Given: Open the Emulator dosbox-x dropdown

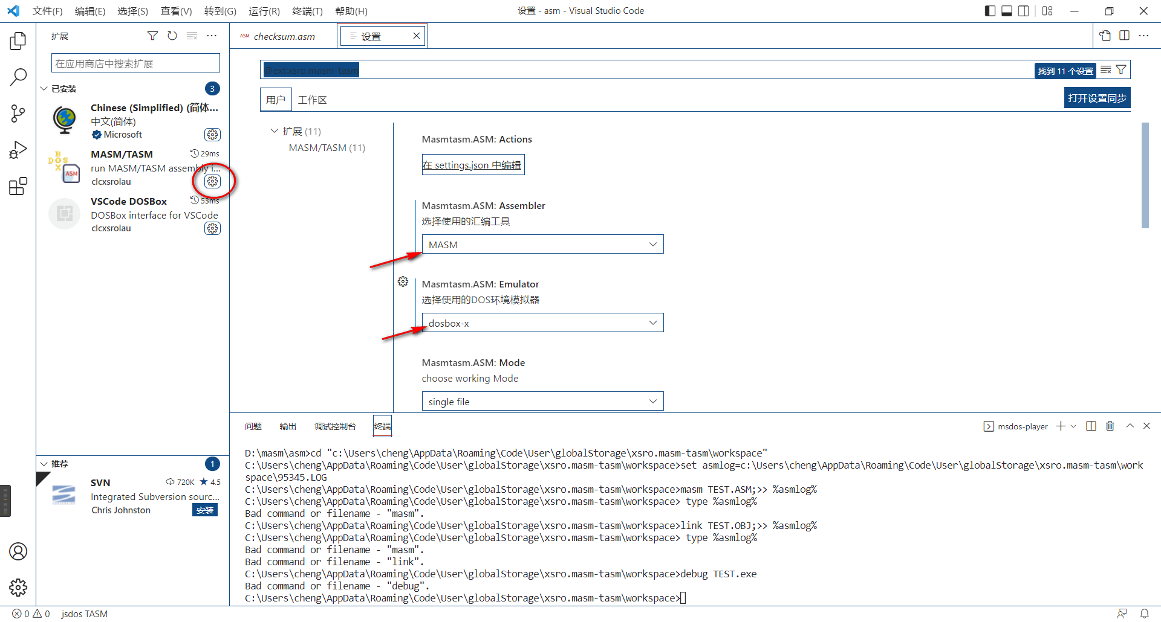Looking at the screenshot, I should click(542, 323).
